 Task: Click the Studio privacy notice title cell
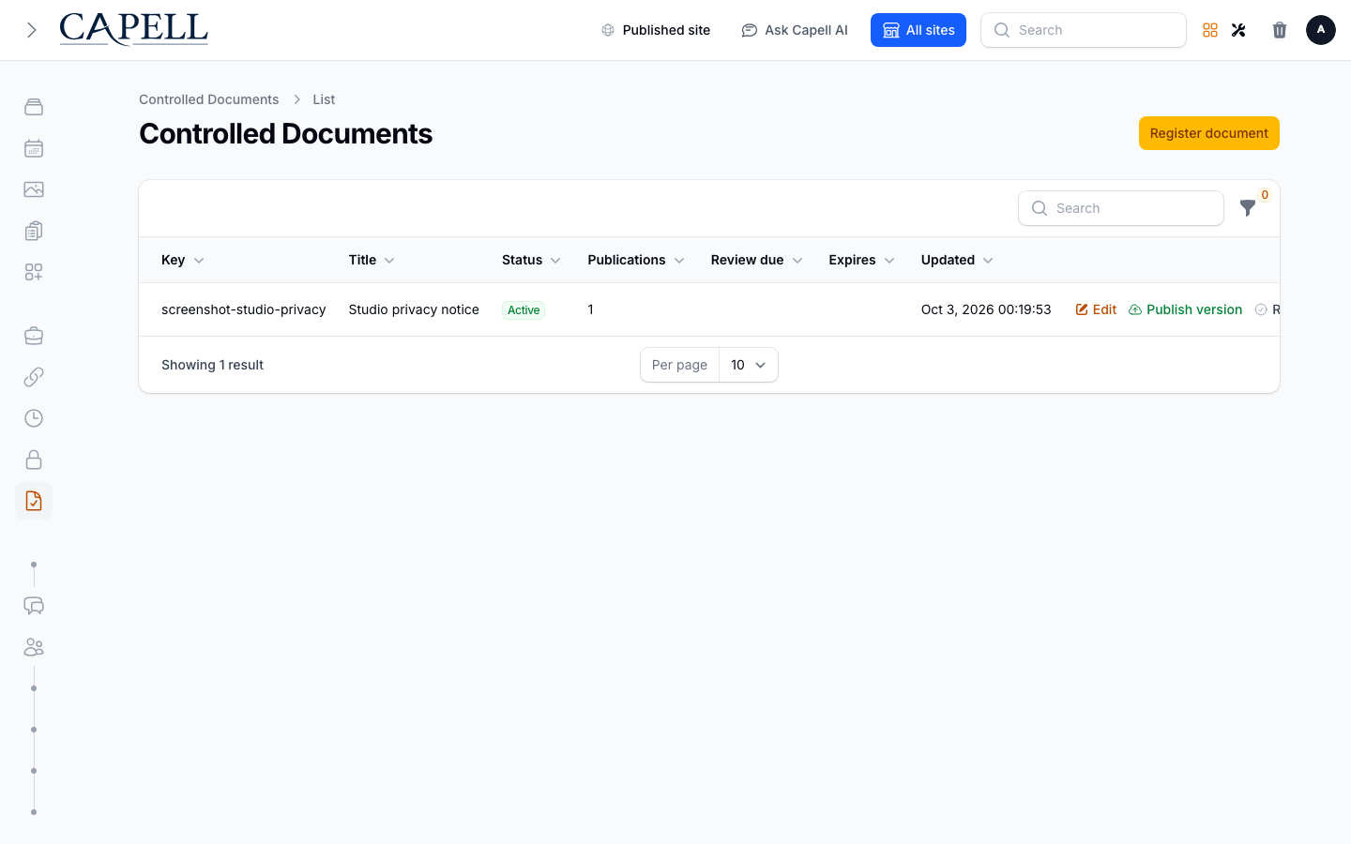tap(414, 309)
